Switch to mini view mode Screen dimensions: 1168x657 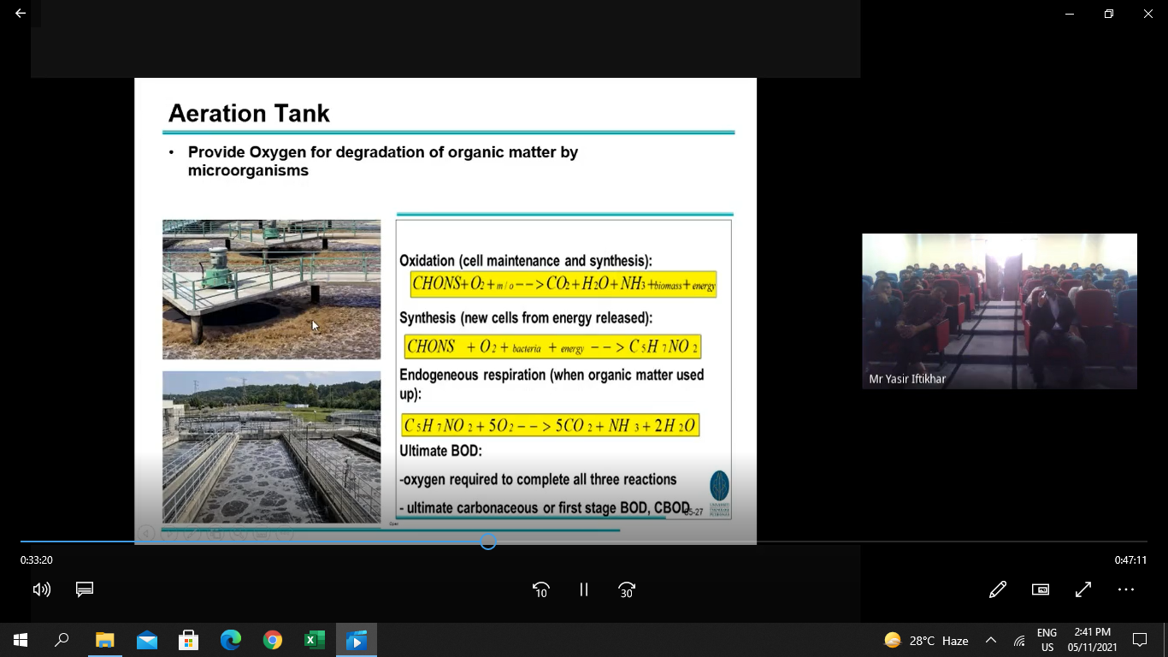coord(1041,589)
